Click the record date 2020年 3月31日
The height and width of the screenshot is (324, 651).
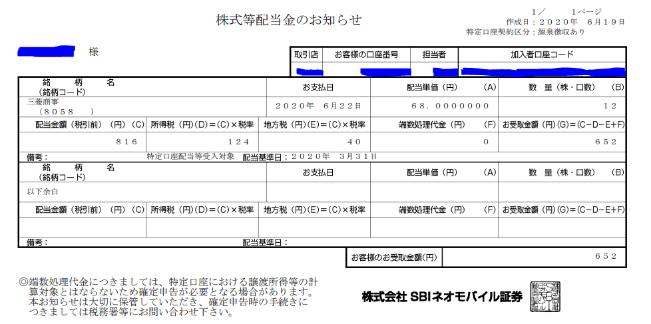[334, 156]
